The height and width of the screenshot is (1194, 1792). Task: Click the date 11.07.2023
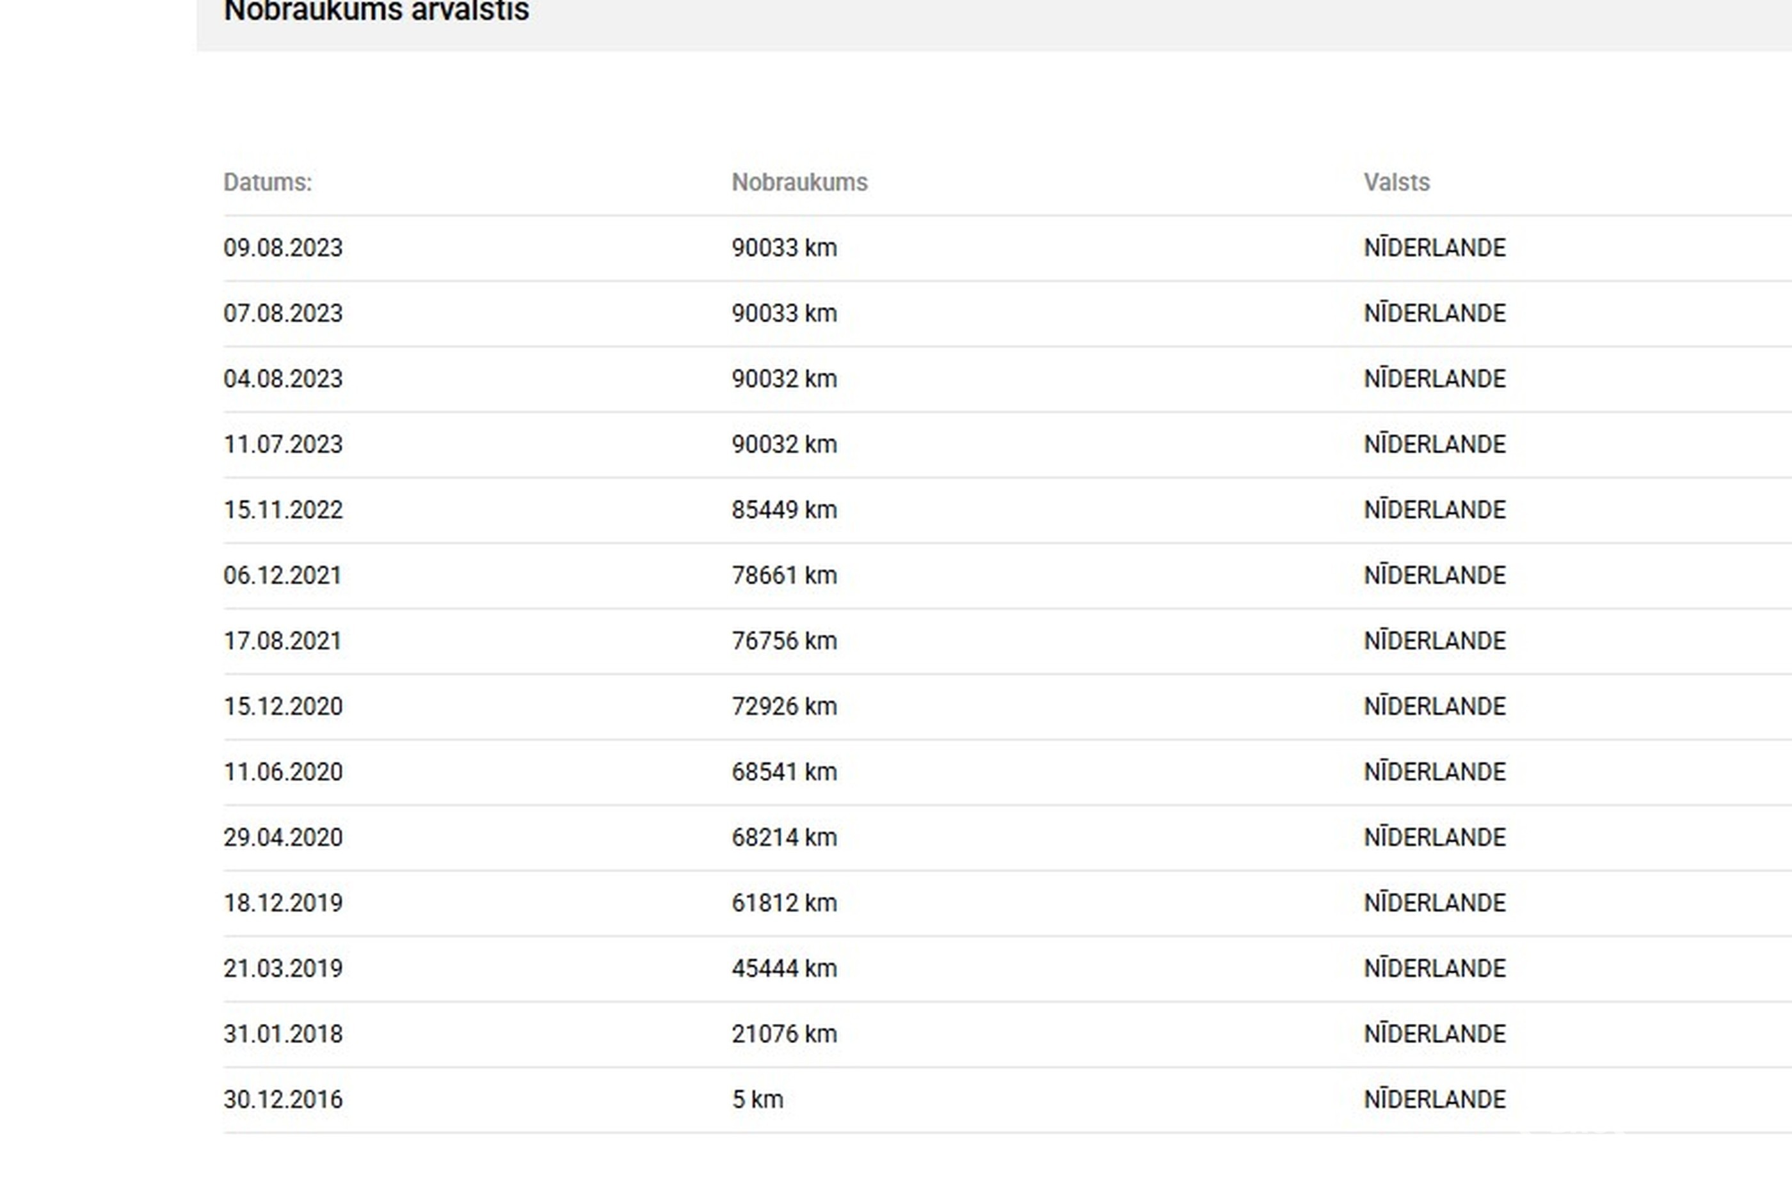(283, 444)
